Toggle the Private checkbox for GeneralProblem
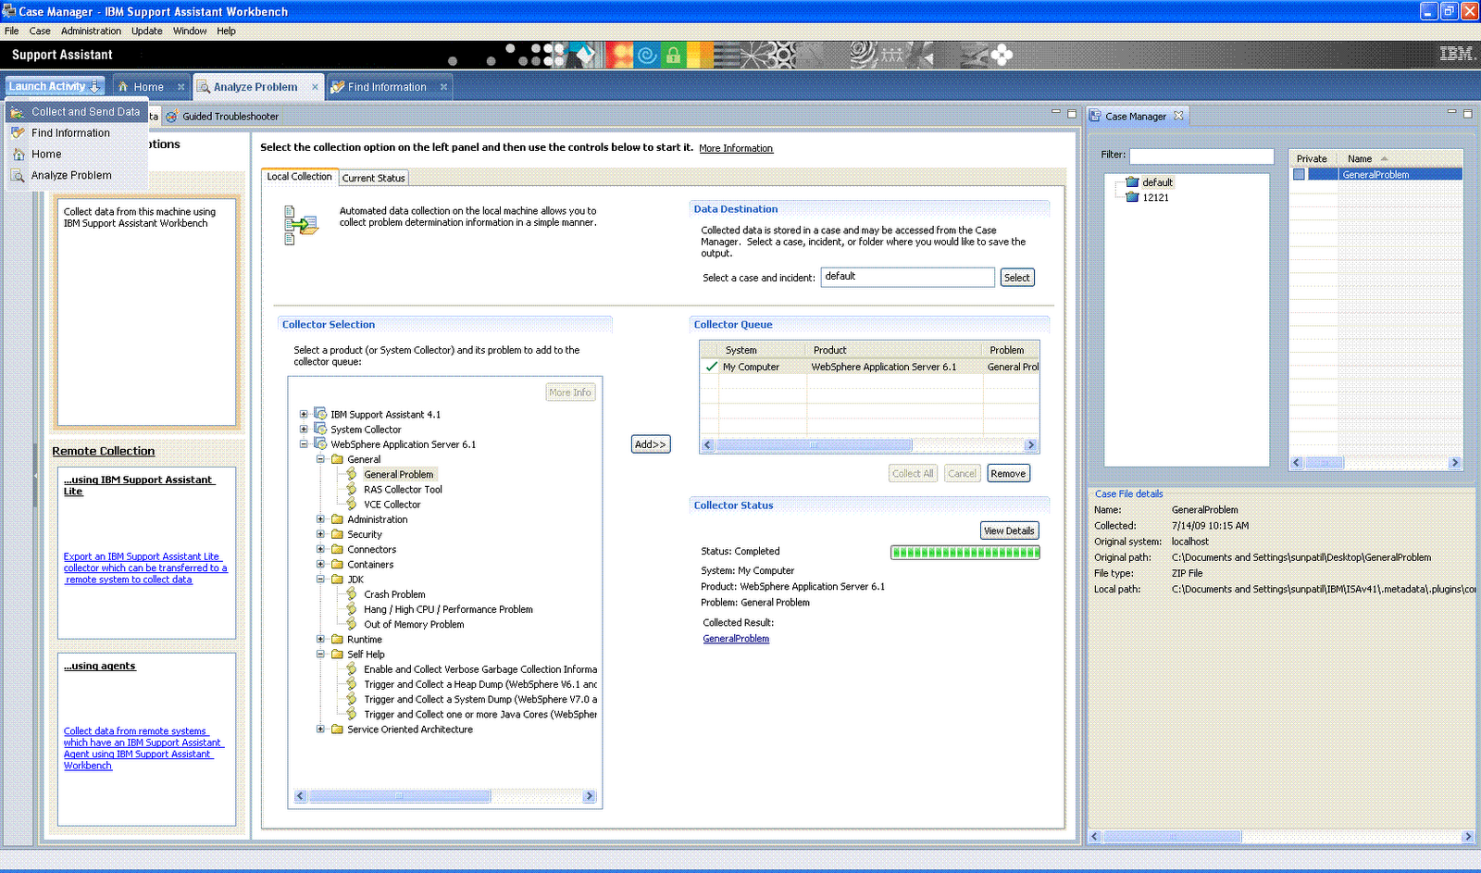Image resolution: width=1481 pixels, height=873 pixels. (1299, 174)
